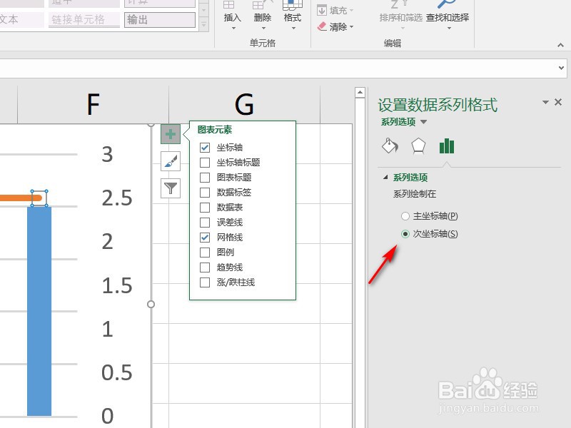571x428 pixels.
Task: Select the 主坐标轴(P) radio button
Action: click(x=405, y=215)
